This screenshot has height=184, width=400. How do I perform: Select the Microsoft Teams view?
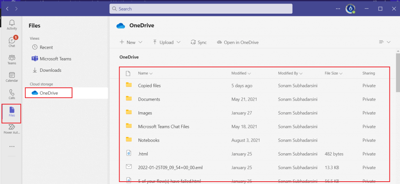pyautogui.click(x=51, y=59)
